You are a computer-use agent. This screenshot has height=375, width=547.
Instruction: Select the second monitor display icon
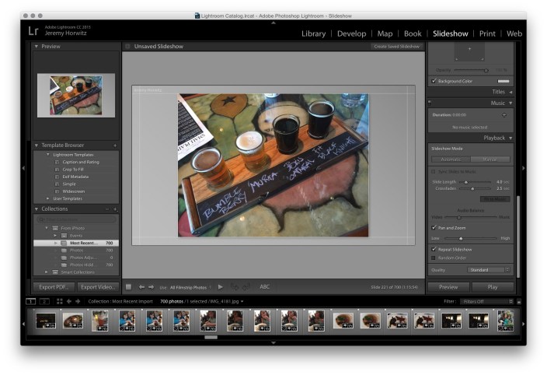[44, 301]
